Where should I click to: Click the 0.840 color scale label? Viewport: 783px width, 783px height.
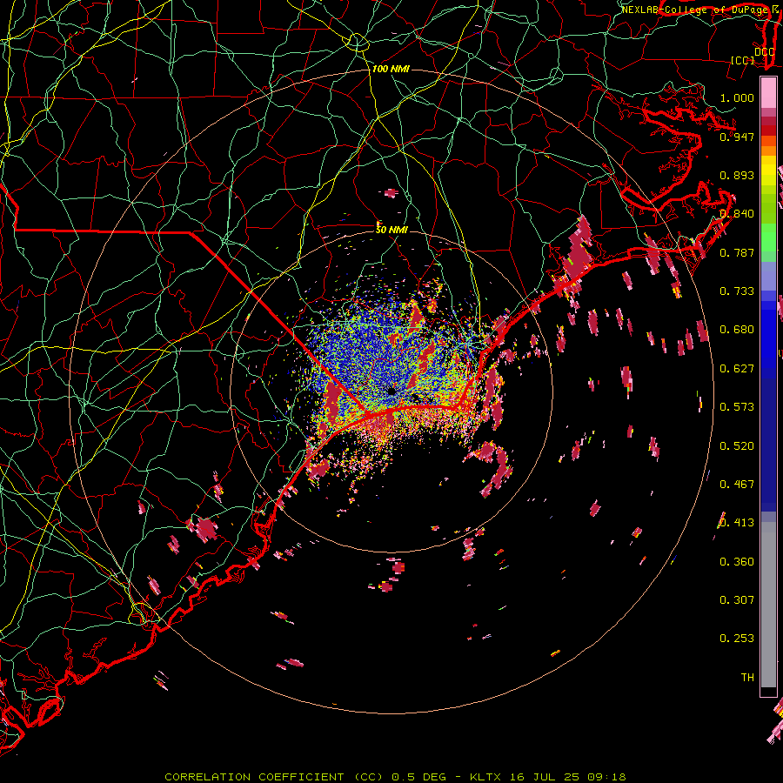[x=737, y=213]
